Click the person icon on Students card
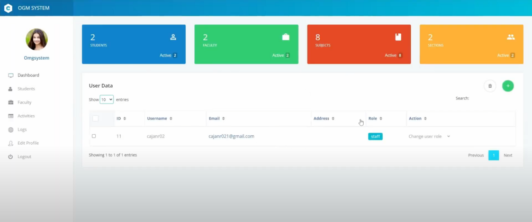 coord(173,38)
